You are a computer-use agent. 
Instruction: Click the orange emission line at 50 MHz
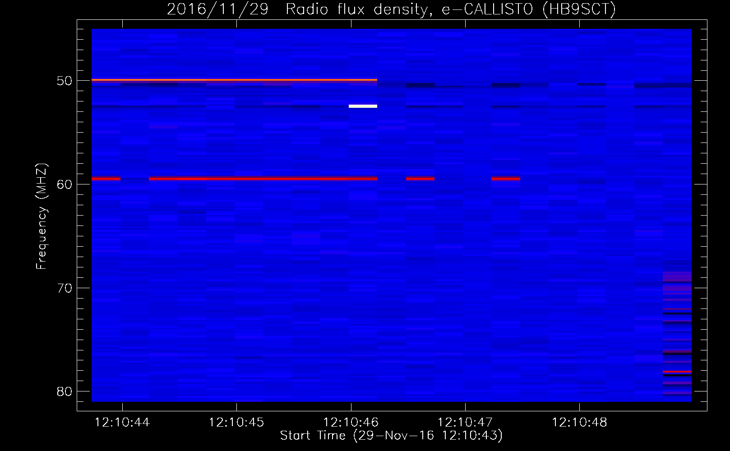(x=234, y=80)
